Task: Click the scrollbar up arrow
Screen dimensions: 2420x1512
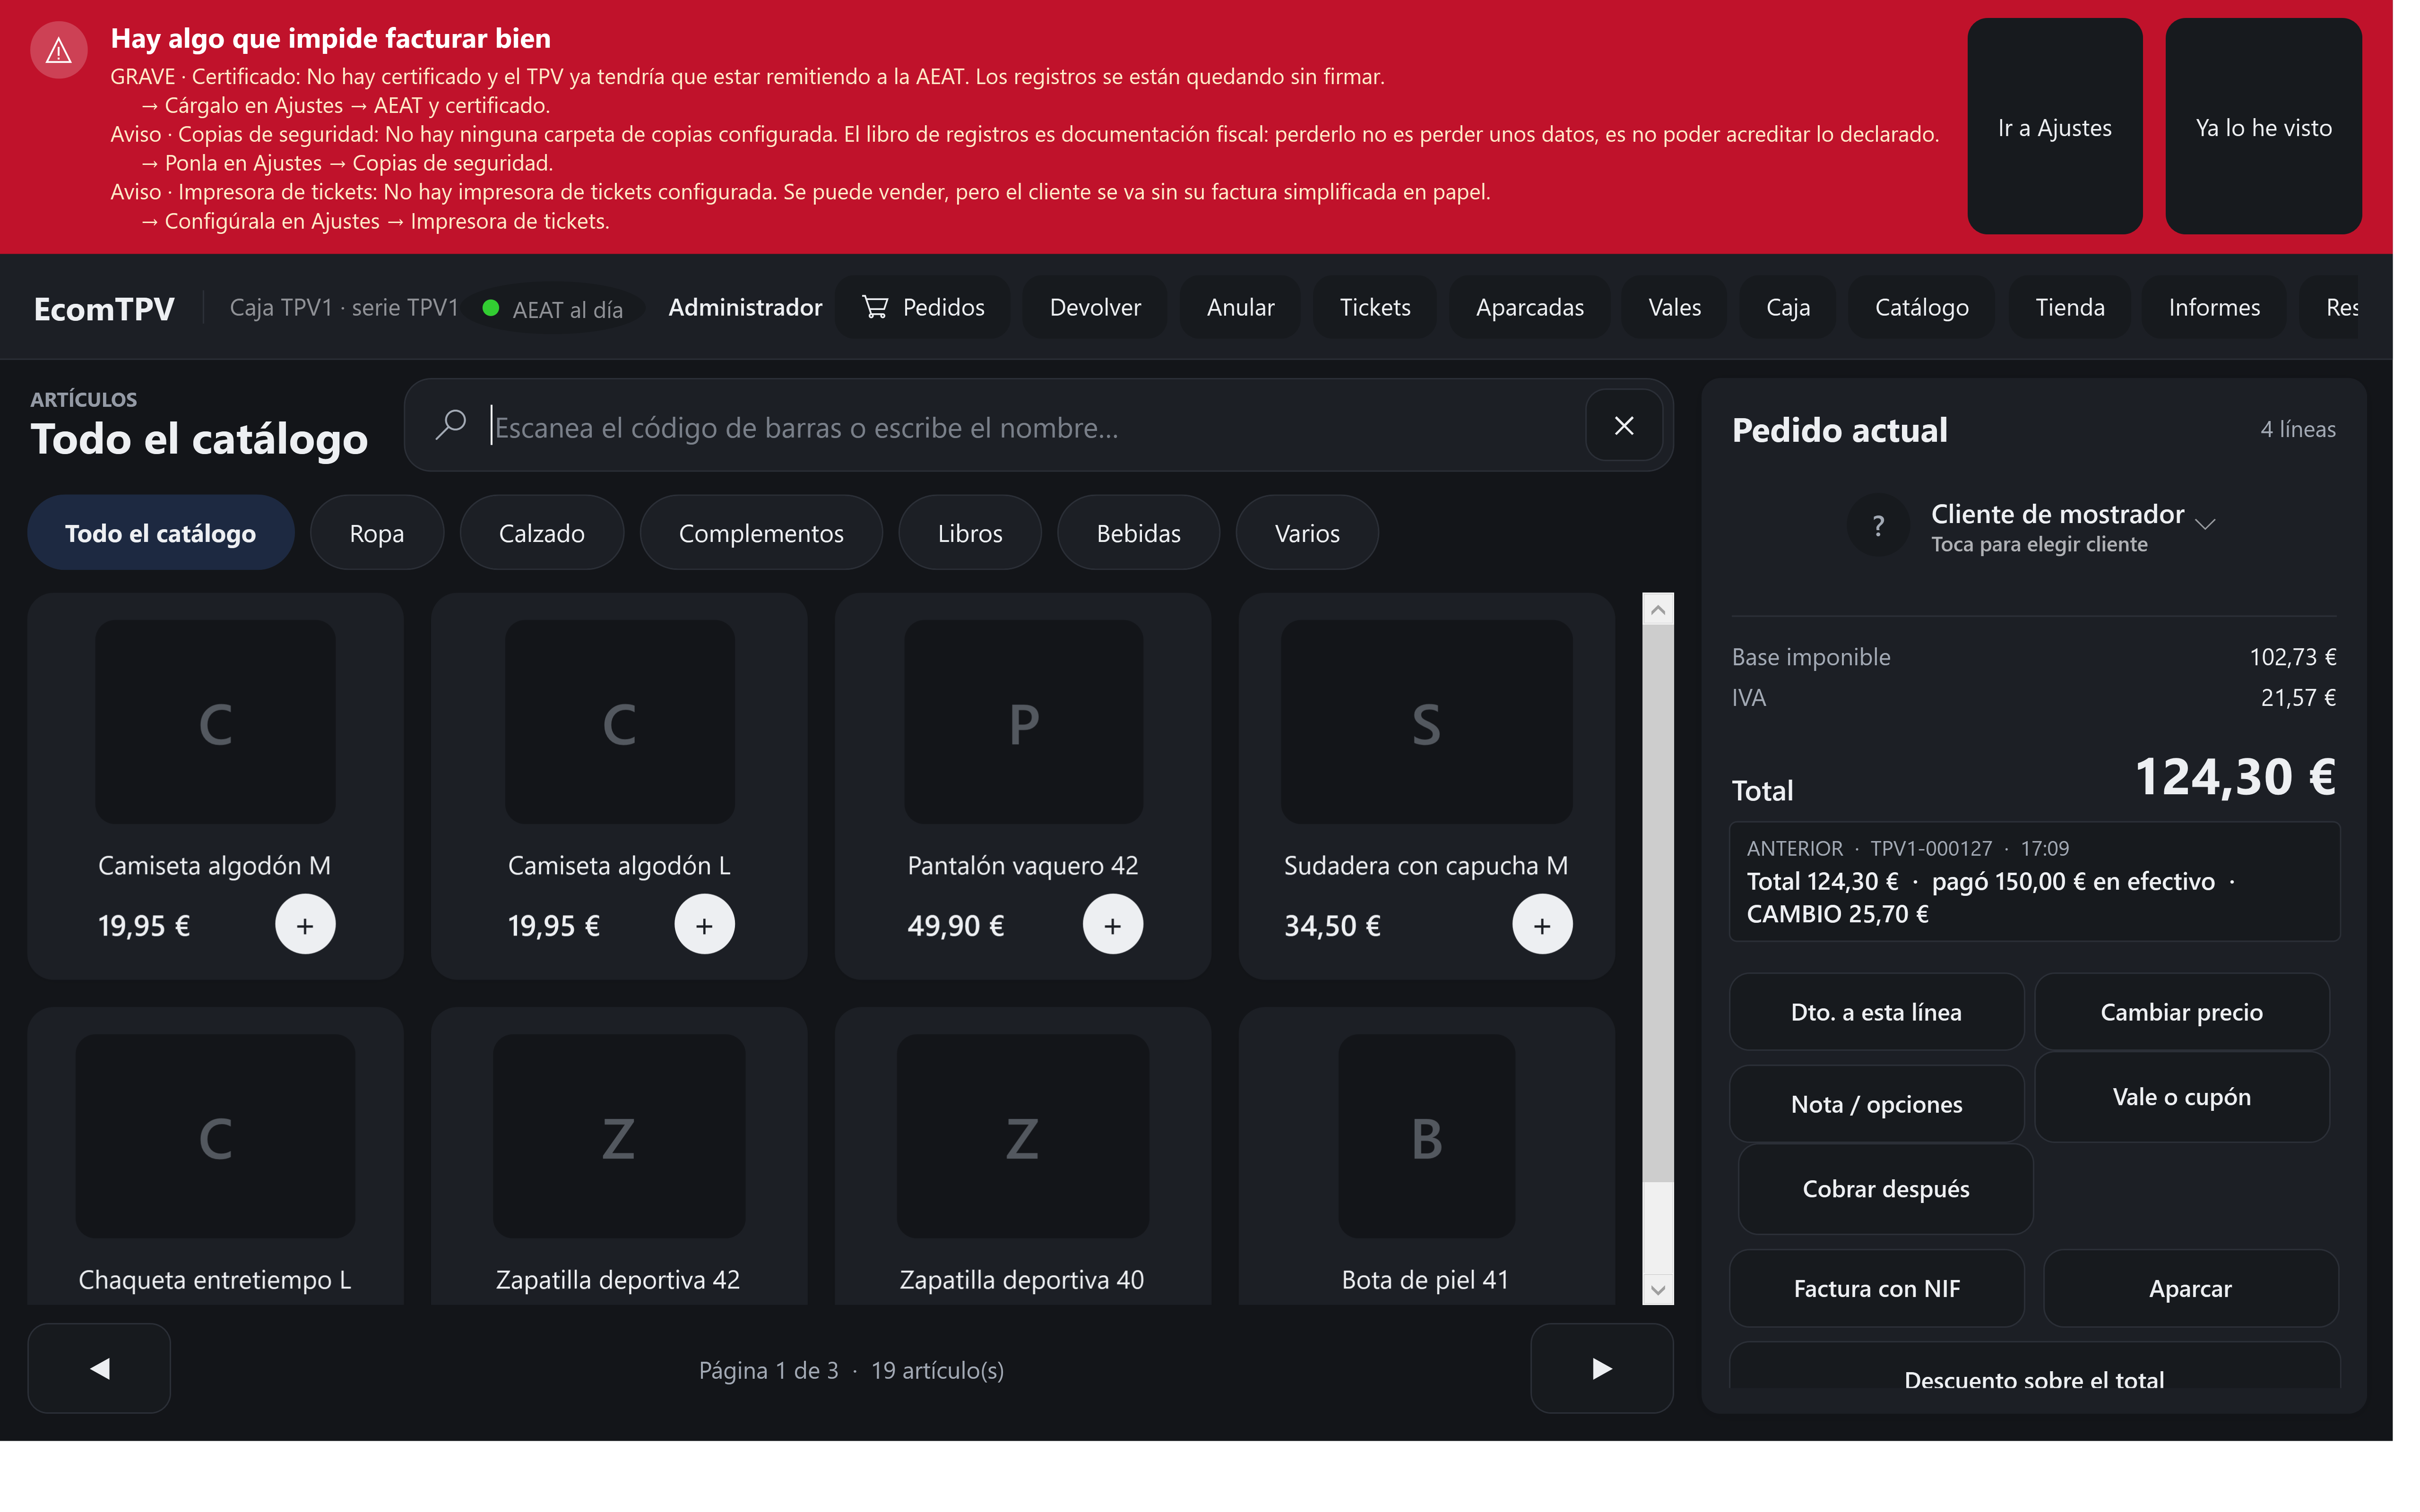Action: 1657,609
